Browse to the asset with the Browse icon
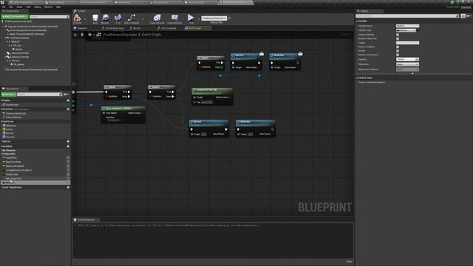 click(x=105, y=18)
